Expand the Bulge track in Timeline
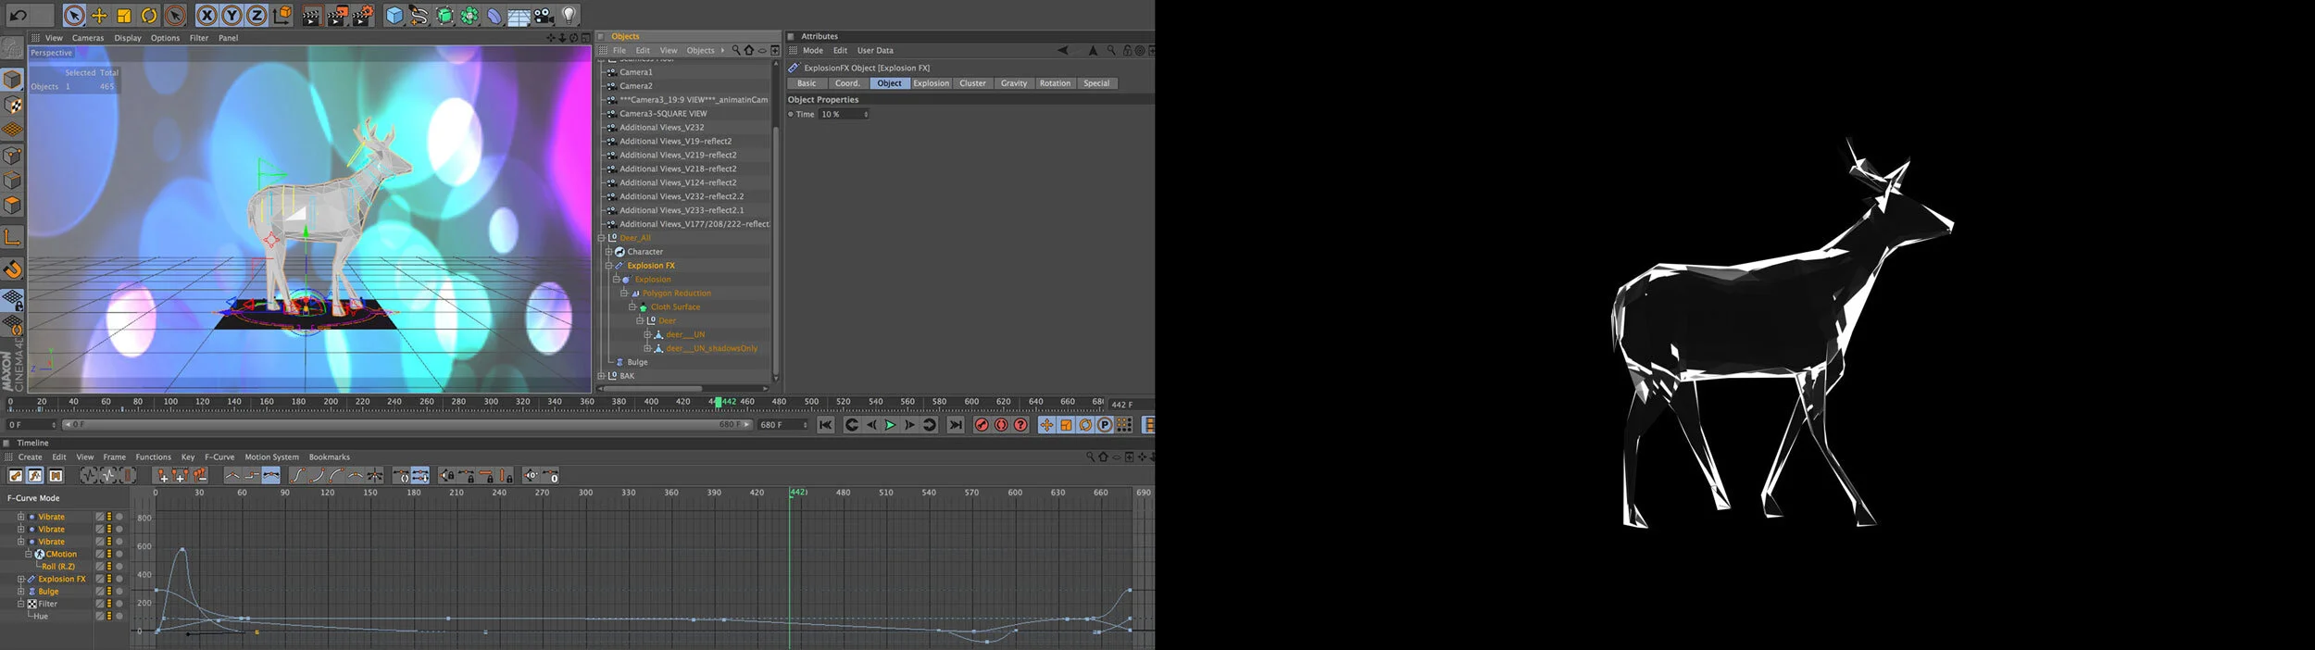The image size is (2315, 650). click(x=20, y=591)
